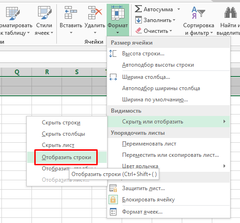Open the Cell Styles gallery icon
The image size is (240, 223).
click(x=45, y=13)
